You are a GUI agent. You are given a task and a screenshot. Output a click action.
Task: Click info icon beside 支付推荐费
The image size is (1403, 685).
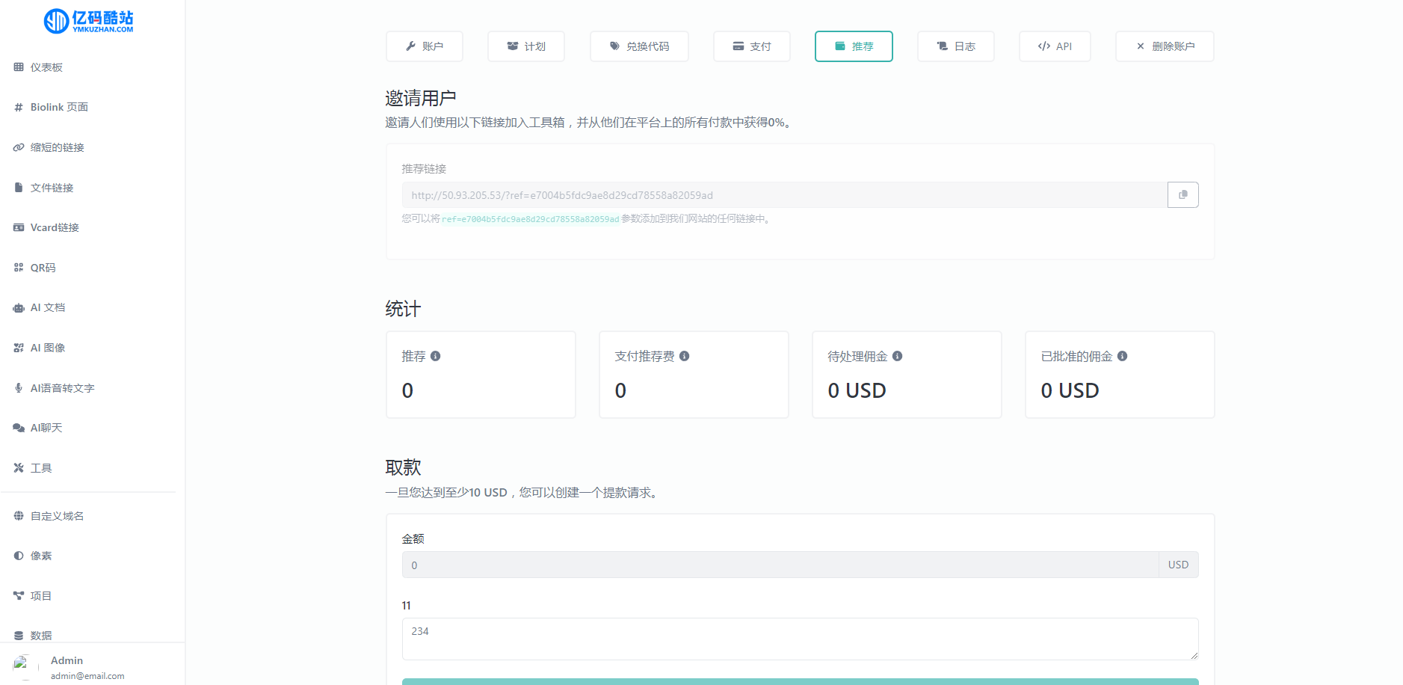click(685, 357)
